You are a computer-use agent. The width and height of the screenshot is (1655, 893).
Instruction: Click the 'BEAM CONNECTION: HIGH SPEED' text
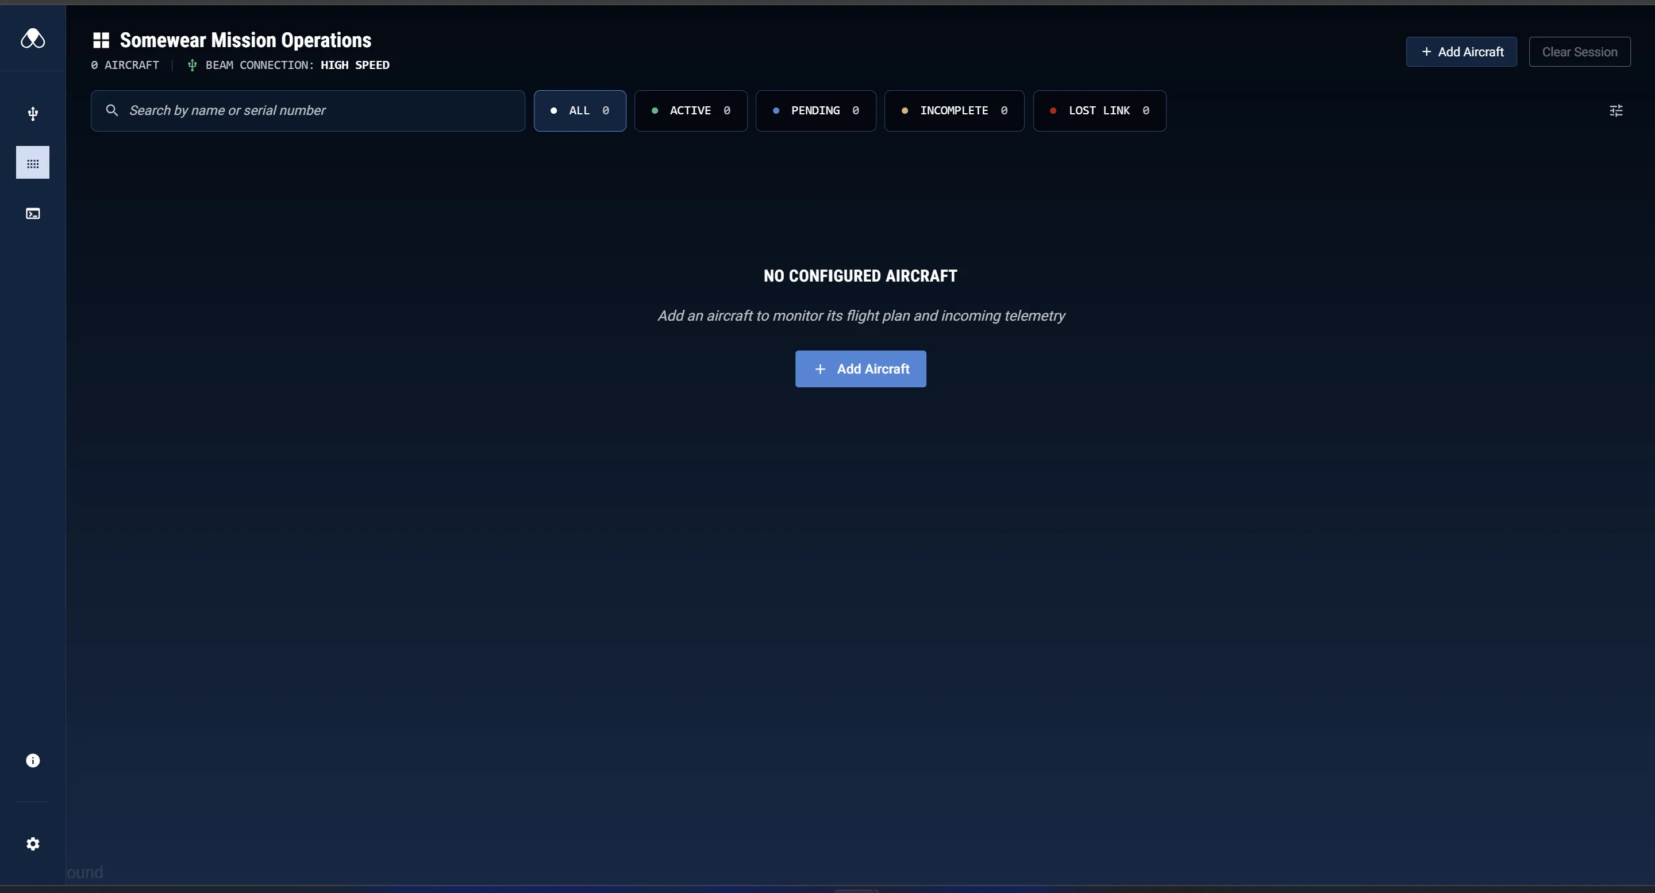298,65
